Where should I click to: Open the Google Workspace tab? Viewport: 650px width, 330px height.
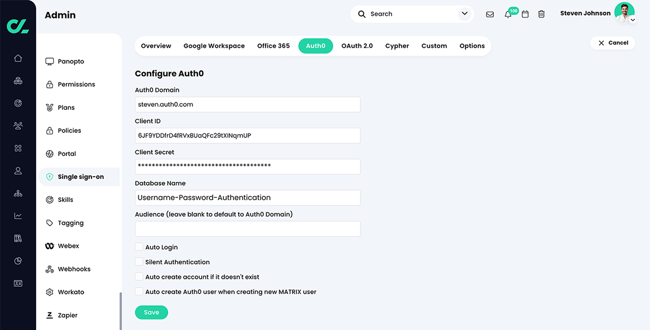(214, 46)
